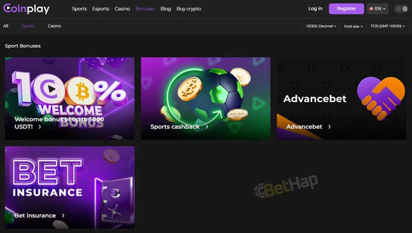Viewport: 412px width, 233px height.
Task: Open the 100% Welcome Bonus banner
Action: pos(70,98)
